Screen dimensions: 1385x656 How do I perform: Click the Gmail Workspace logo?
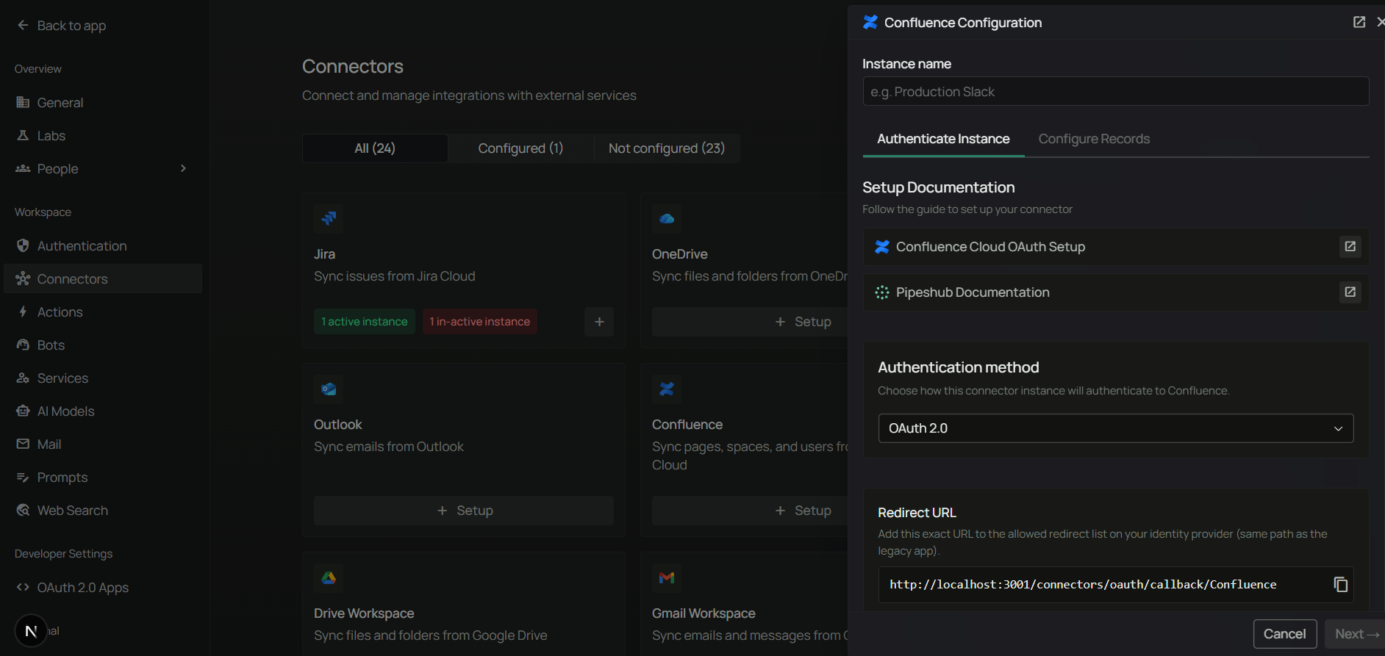point(667,577)
